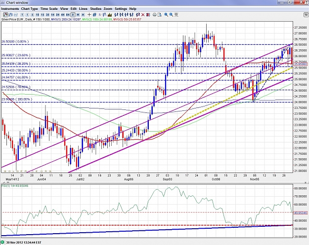Select the daily (D) time scale
309x245 pixels.
click(x=73, y=15)
